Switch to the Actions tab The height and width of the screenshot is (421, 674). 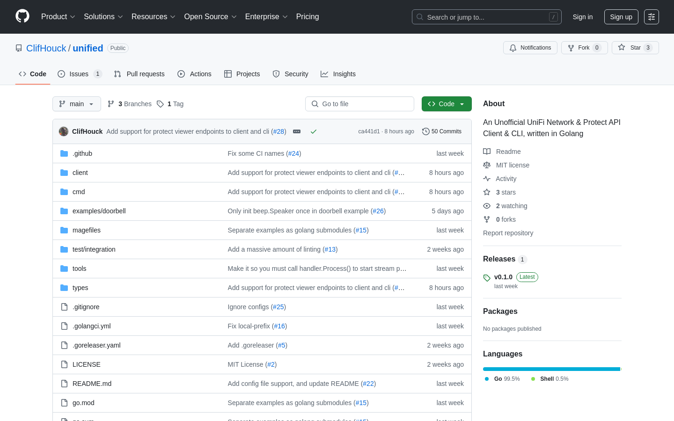click(x=194, y=74)
